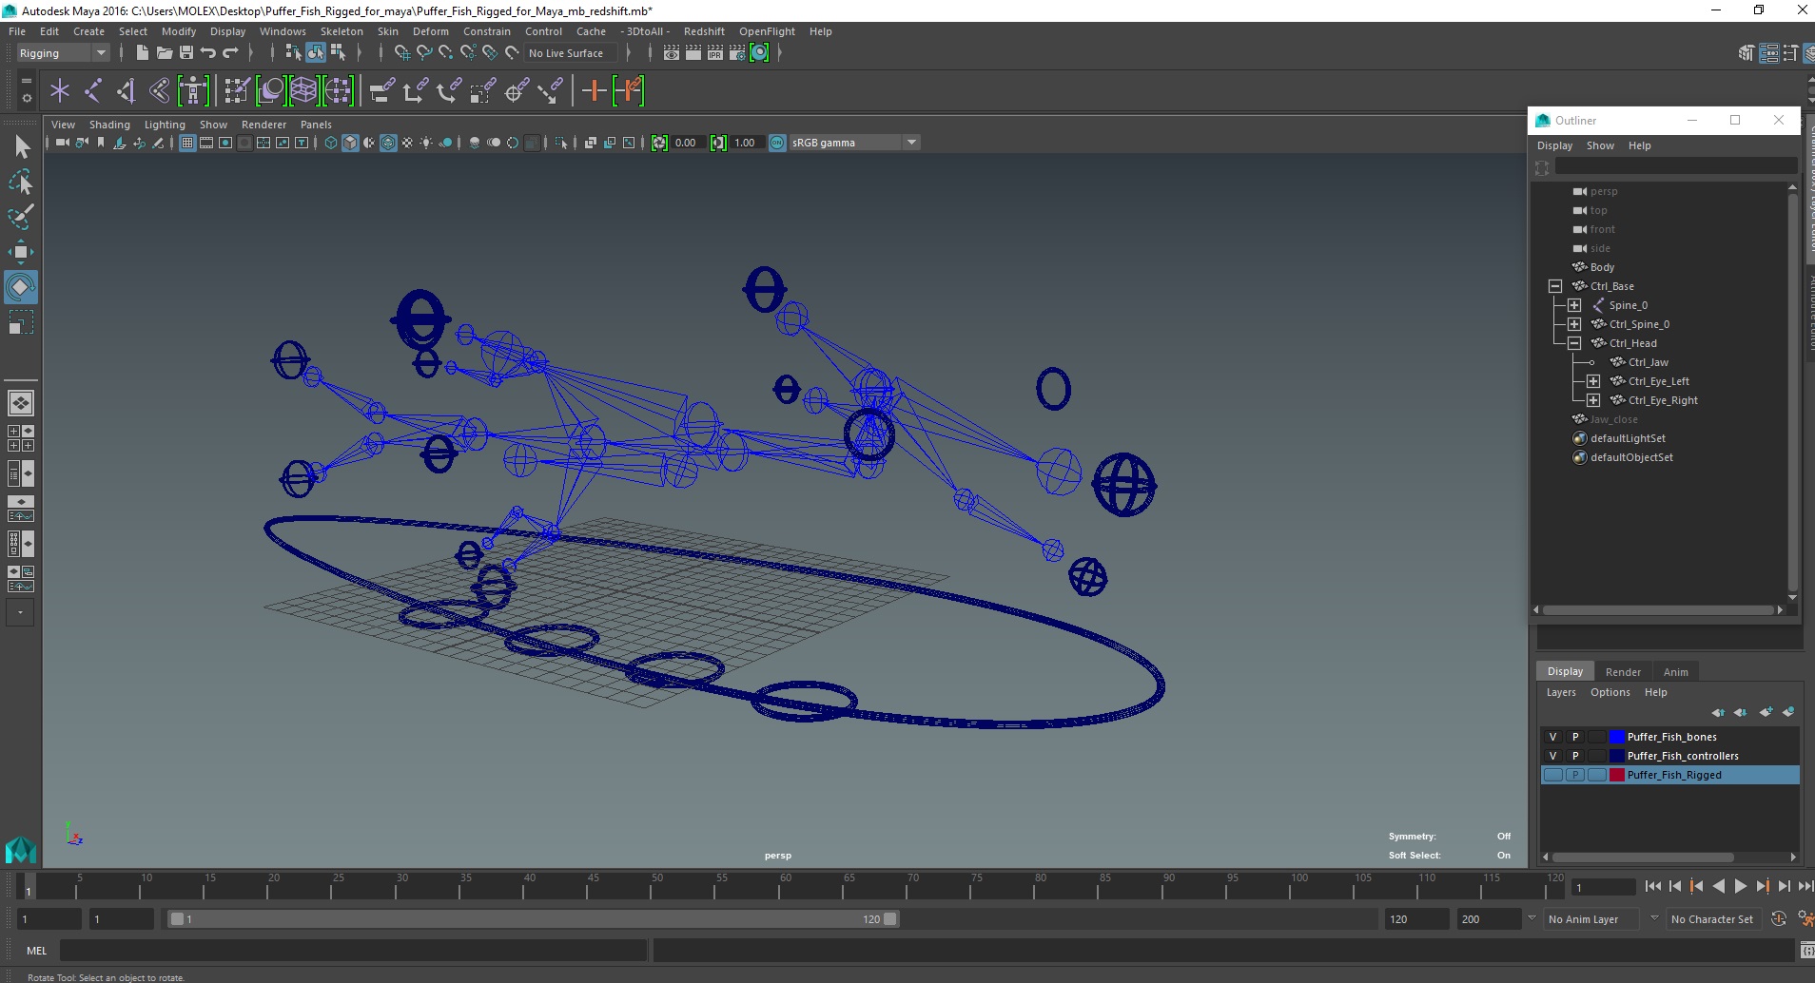Toggle playback flag P for Puffer_Fish_controllers
The image size is (1815, 983).
1575,756
